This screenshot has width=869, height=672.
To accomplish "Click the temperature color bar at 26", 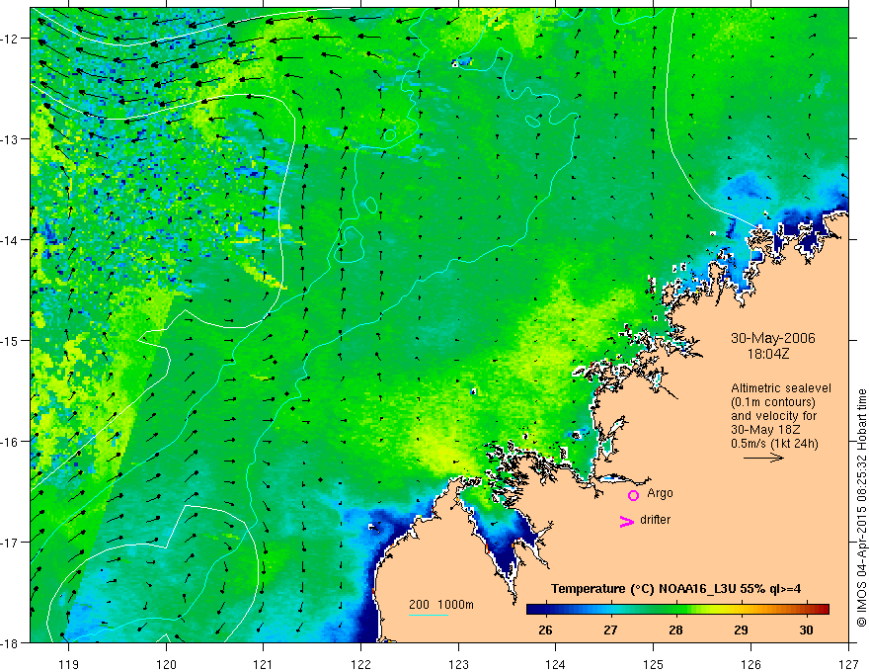I will click(545, 610).
